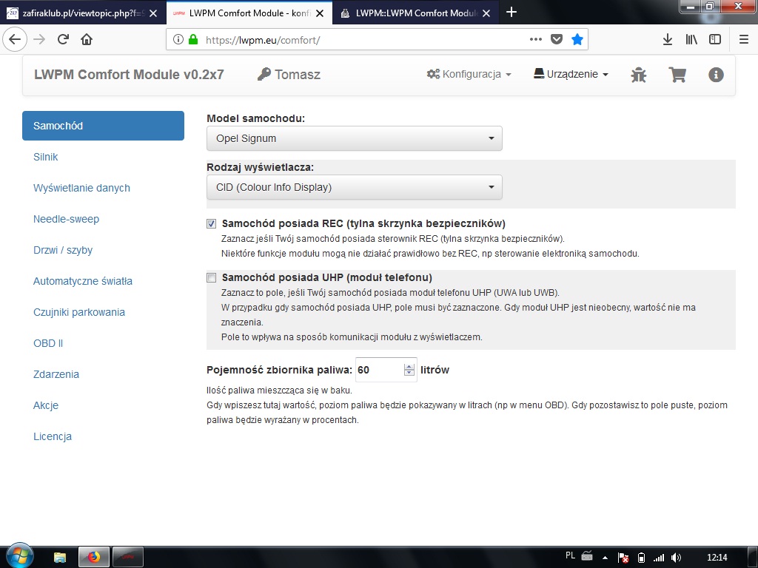Go to the Licencja page
The width and height of the screenshot is (758, 568).
[x=53, y=436]
